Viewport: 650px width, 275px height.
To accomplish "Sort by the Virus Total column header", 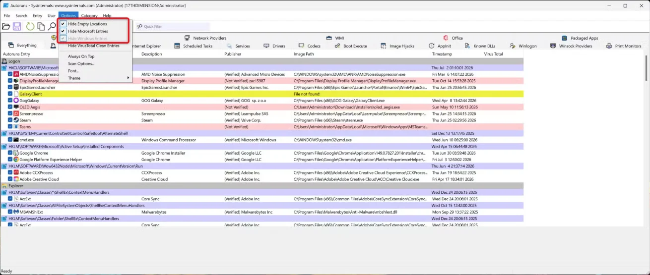I will click(493, 54).
